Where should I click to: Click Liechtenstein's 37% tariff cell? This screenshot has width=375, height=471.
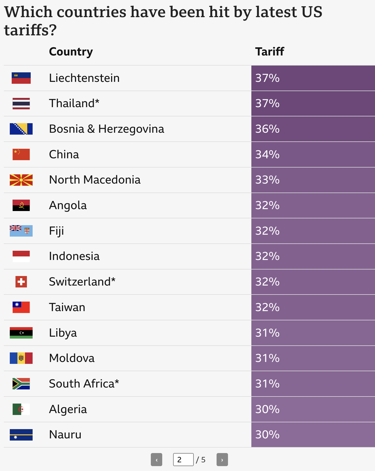pyautogui.click(x=313, y=78)
